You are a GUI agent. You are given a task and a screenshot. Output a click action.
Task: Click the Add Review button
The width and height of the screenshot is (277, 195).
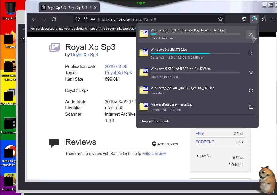[x=165, y=144]
